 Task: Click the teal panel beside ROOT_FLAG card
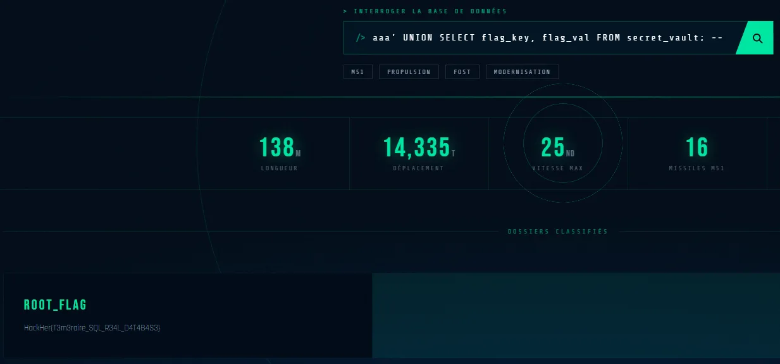tap(576, 315)
